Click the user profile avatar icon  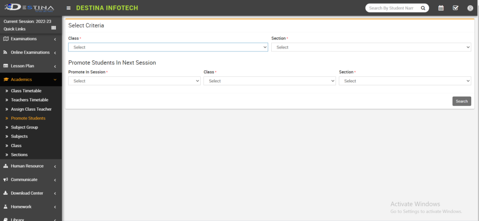[470, 8]
